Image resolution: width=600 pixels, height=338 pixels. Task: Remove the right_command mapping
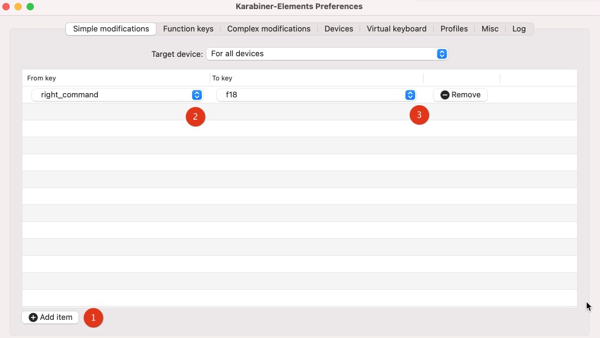click(x=460, y=95)
